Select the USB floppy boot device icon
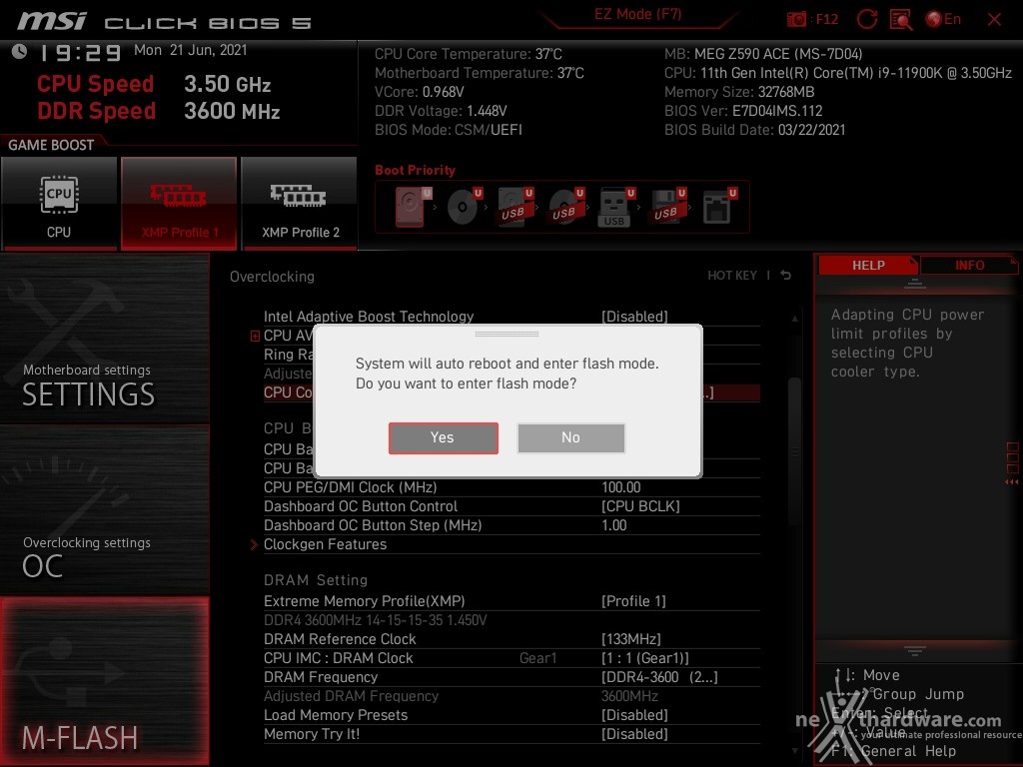Image resolution: width=1023 pixels, height=767 pixels. [x=667, y=207]
